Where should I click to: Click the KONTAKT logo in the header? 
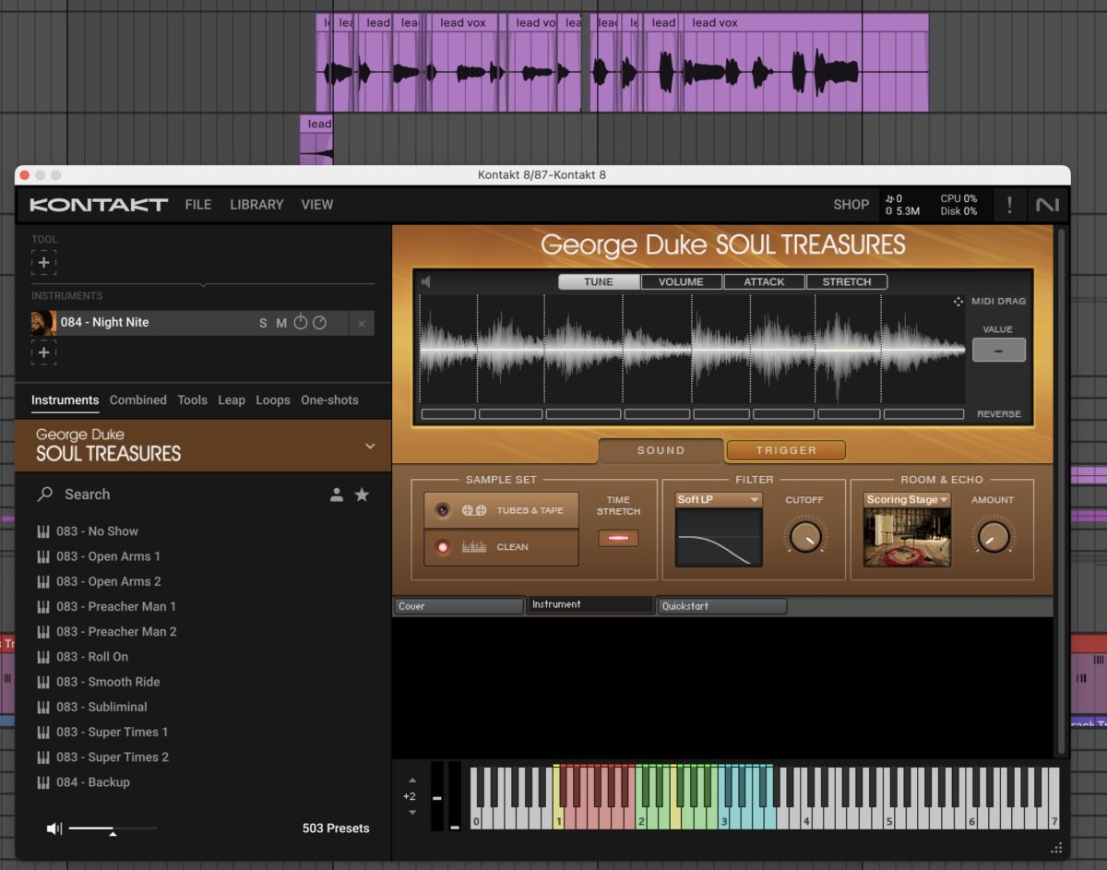[99, 205]
